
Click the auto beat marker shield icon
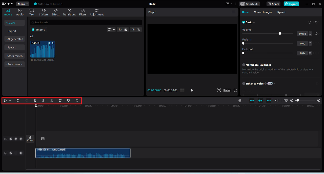(x=69, y=100)
